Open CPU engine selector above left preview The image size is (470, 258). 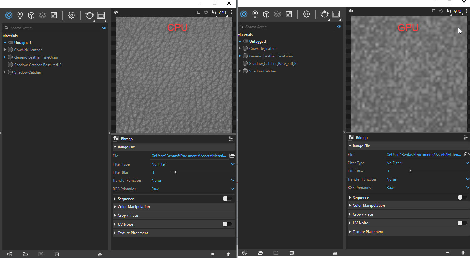click(223, 13)
